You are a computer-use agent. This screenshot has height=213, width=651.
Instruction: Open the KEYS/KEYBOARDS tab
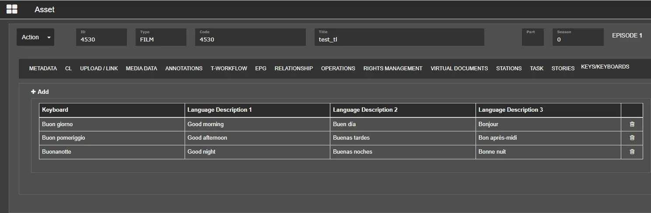(x=605, y=67)
